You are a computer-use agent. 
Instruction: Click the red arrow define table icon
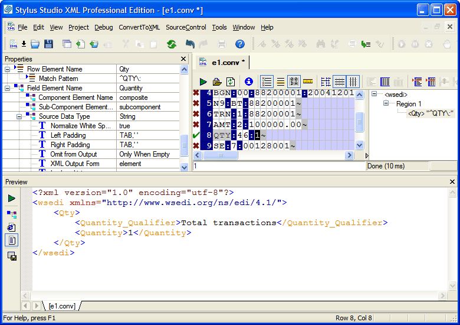click(431, 82)
